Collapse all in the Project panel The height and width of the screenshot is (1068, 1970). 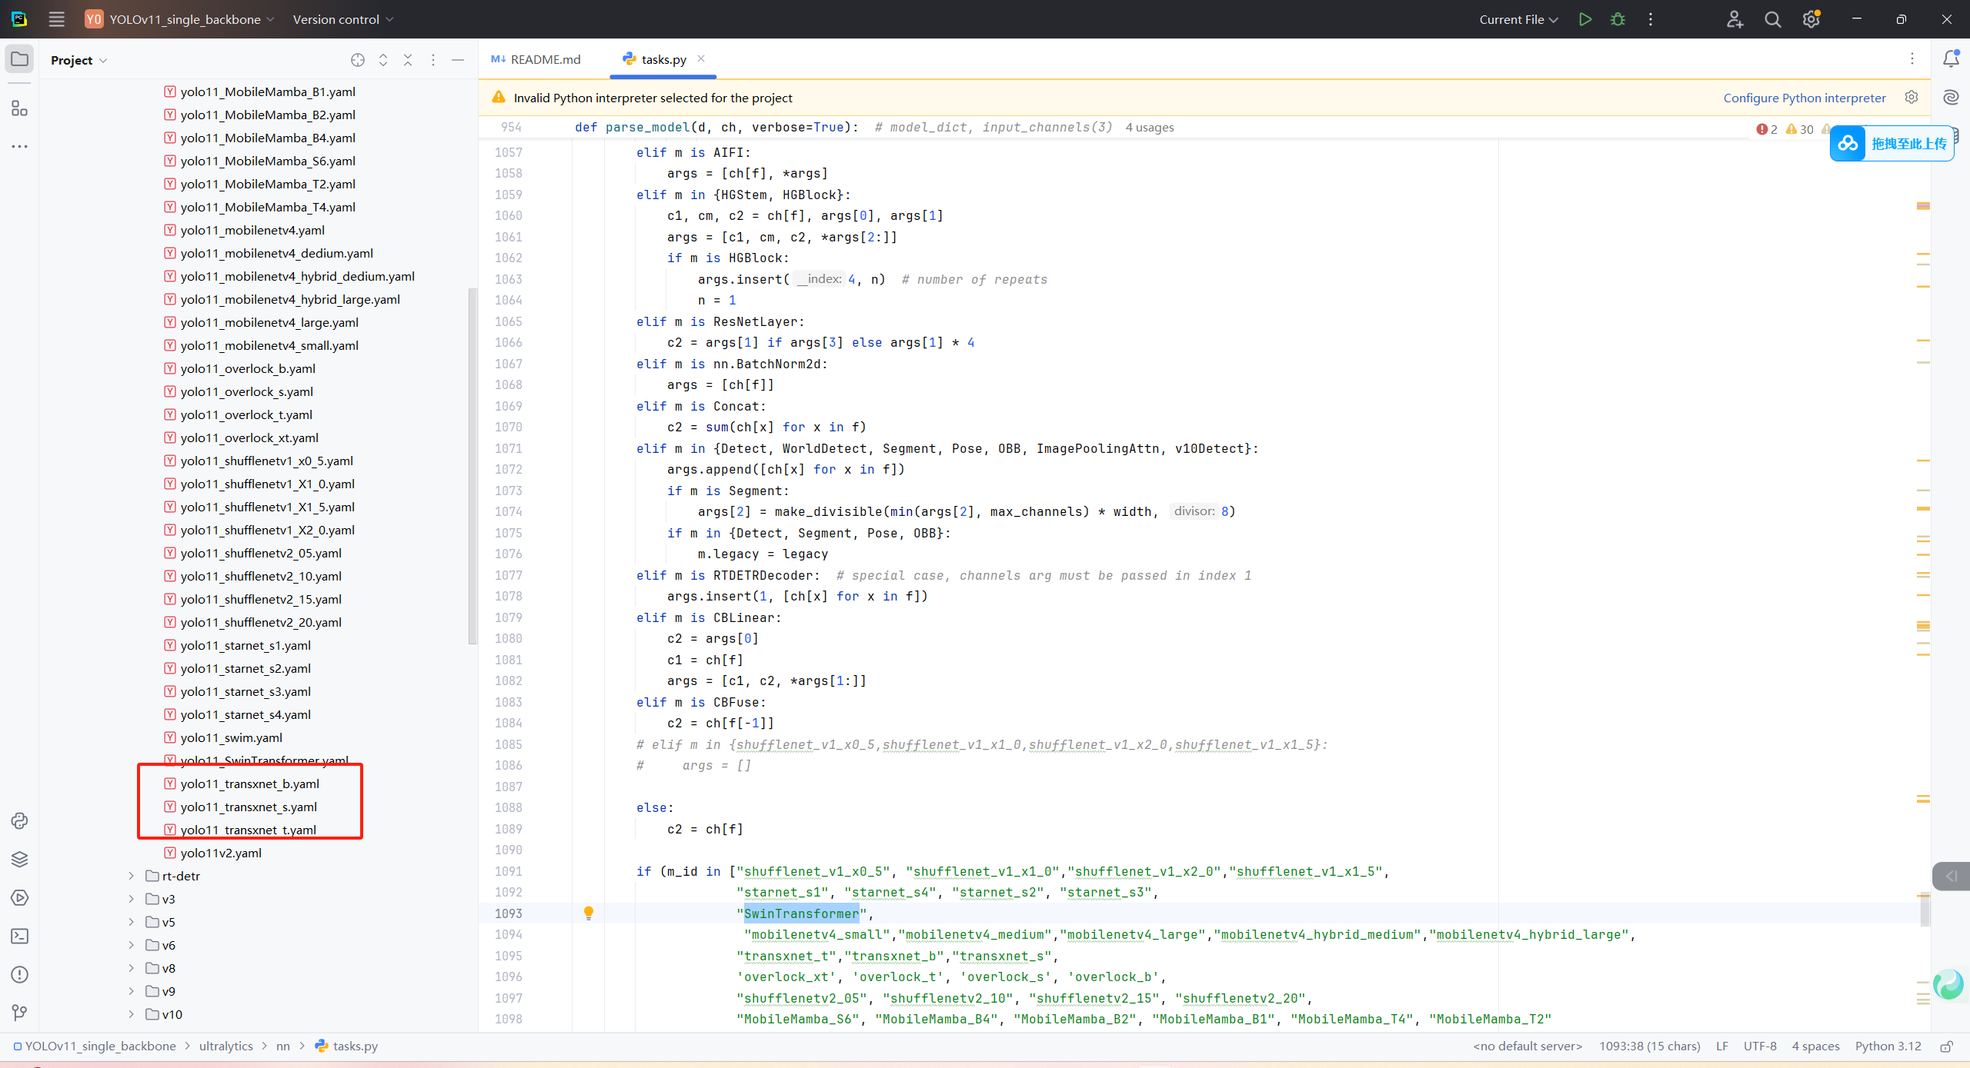(x=408, y=60)
